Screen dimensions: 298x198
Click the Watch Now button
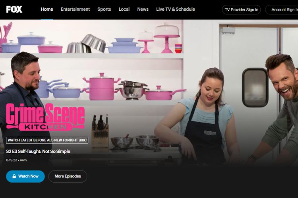25,176
